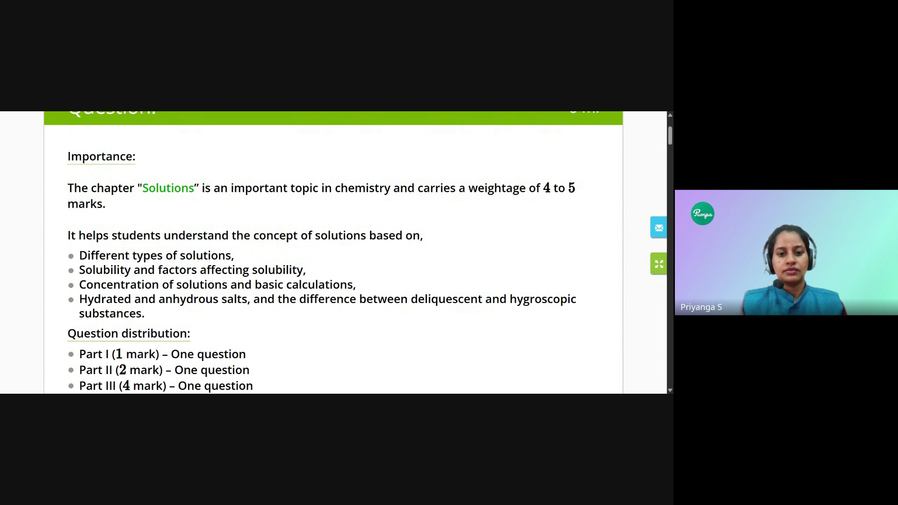This screenshot has width=898, height=505.
Task: Click the scrollbar up arrow
Action: pos(670,115)
